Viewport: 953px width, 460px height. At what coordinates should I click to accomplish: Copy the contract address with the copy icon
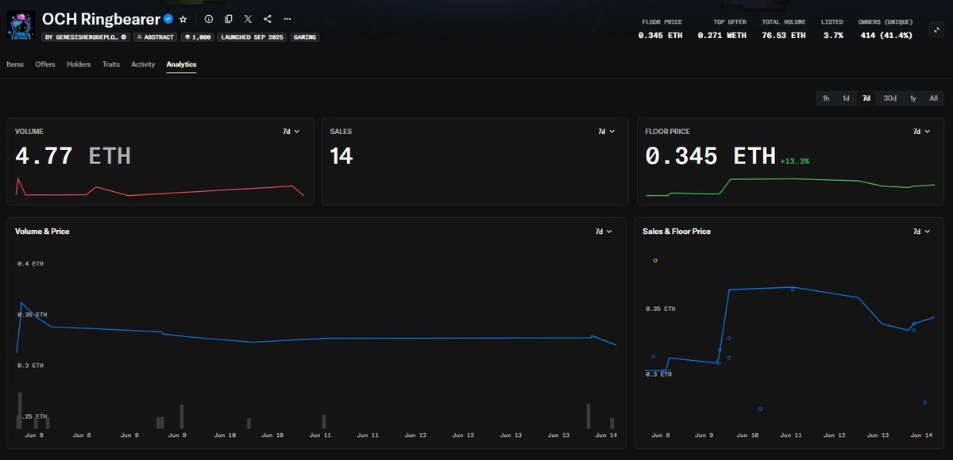(x=229, y=18)
